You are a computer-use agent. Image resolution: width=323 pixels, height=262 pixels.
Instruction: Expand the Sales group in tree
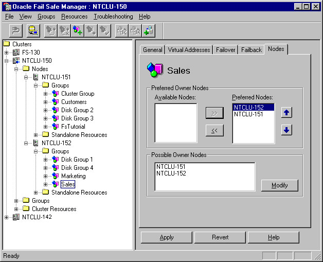click(x=46, y=184)
